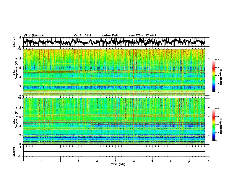
Task: Click the "station=KAP" header label
Action: point(110,35)
